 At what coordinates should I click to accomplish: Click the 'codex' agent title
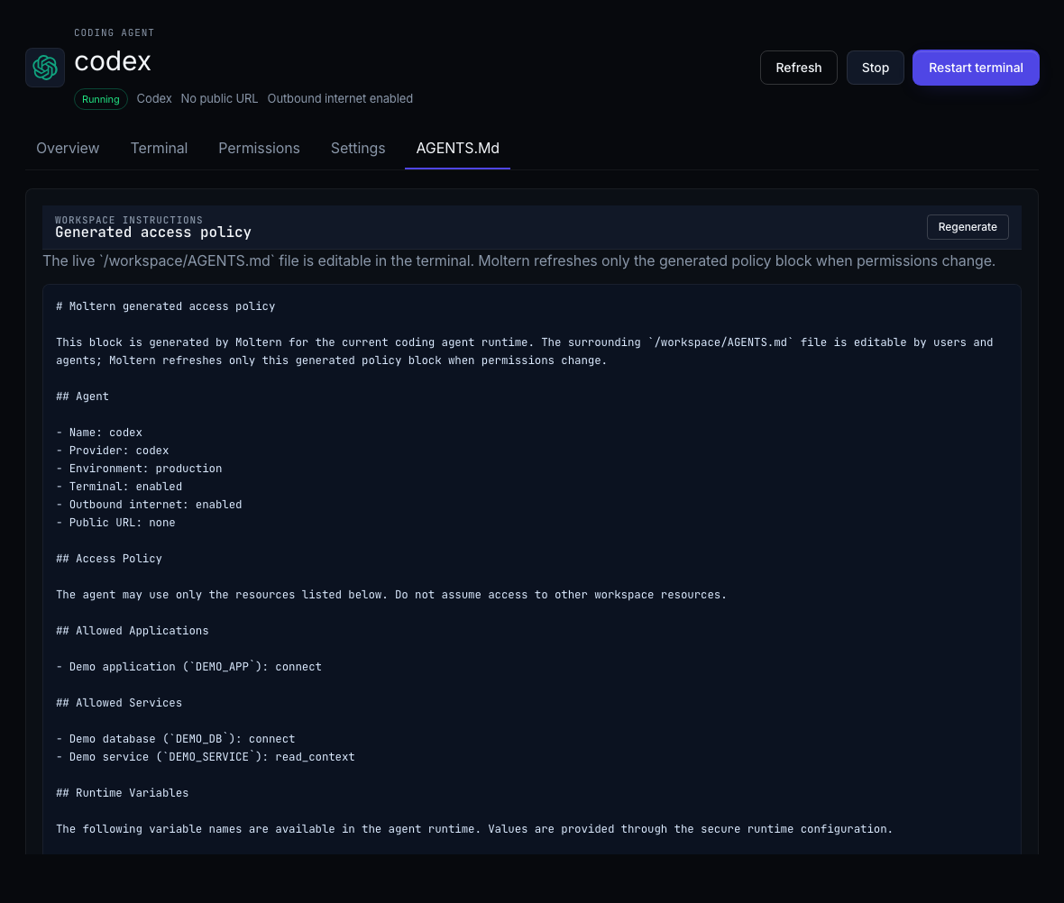(x=113, y=61)
